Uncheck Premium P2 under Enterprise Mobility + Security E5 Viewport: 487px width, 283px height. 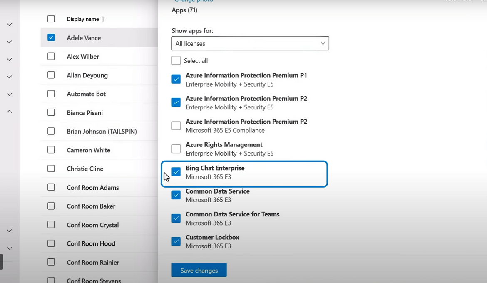pos(176,102)
